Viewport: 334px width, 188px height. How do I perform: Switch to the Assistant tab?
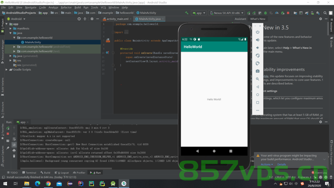coord(240,19)
